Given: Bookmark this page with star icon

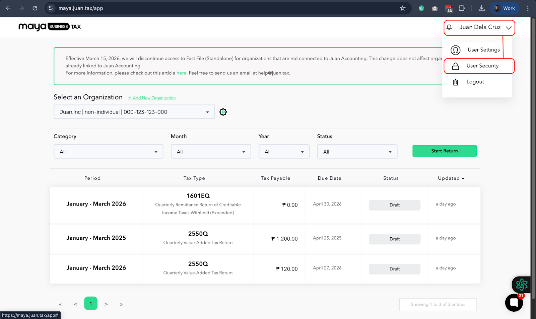Looking at the screenshot, I should coord(403,8).
